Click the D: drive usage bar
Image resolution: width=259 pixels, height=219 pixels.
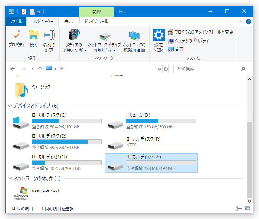161,121
